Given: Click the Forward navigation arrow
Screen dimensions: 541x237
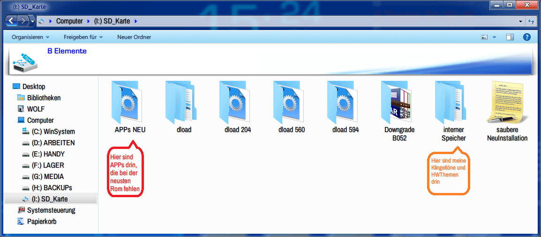Looking at the screenshot, I should (23, 21).
